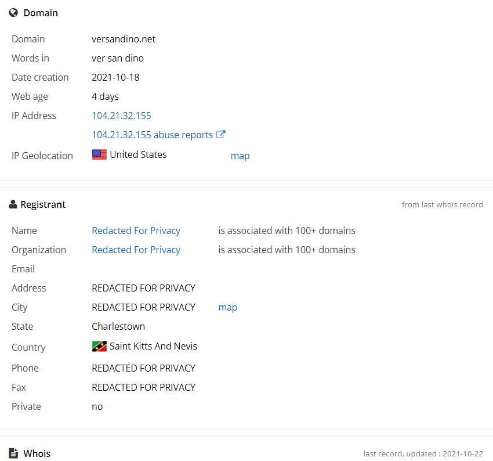Click the United States flag icon
The image size is (493, 461).
coord(99,154)
